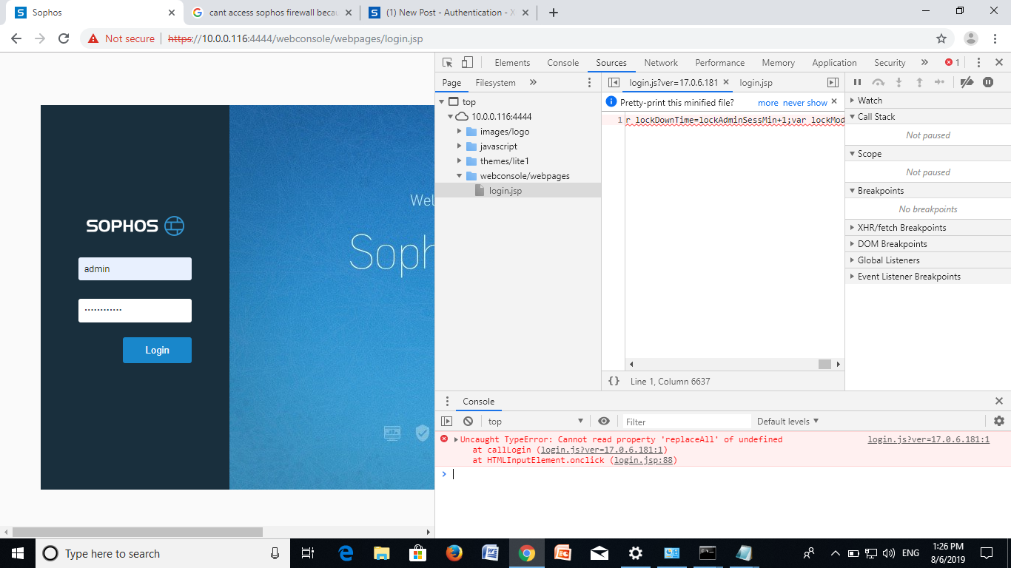Screen dimensions: 1011x568
Task: Open the Default levels dropdown
Action: 787,421
